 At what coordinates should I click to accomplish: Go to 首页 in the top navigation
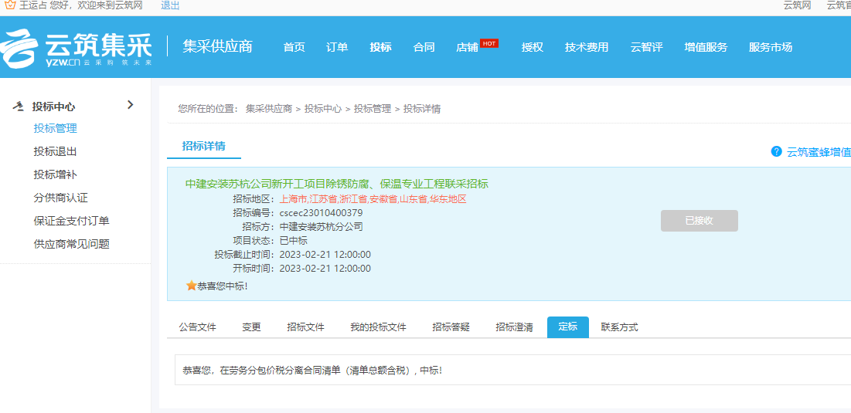point(294,47)
